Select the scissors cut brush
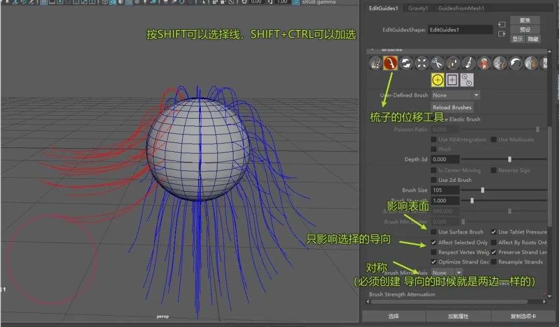 [437, 64]
